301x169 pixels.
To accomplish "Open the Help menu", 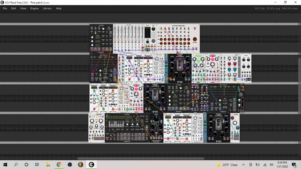I will pyautogui.click(x=58, y=9).
